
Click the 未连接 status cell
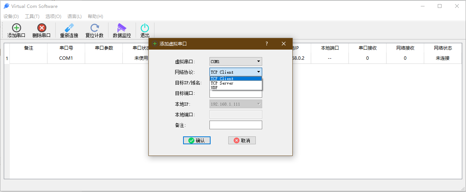point(443,58)
